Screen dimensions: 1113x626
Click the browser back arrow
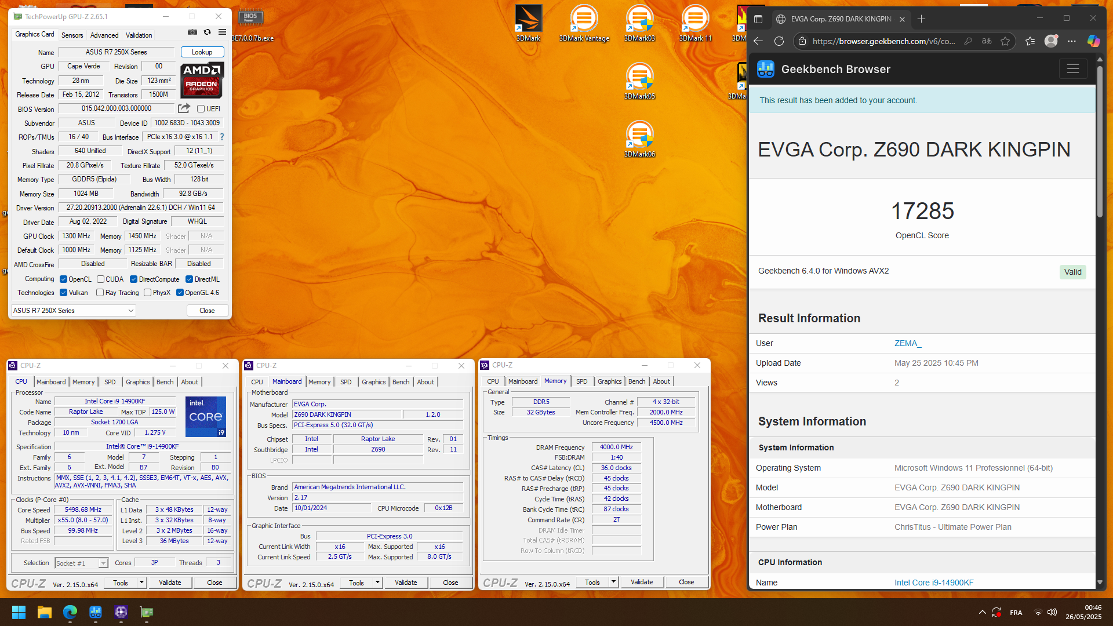click(x=758, y=41)
